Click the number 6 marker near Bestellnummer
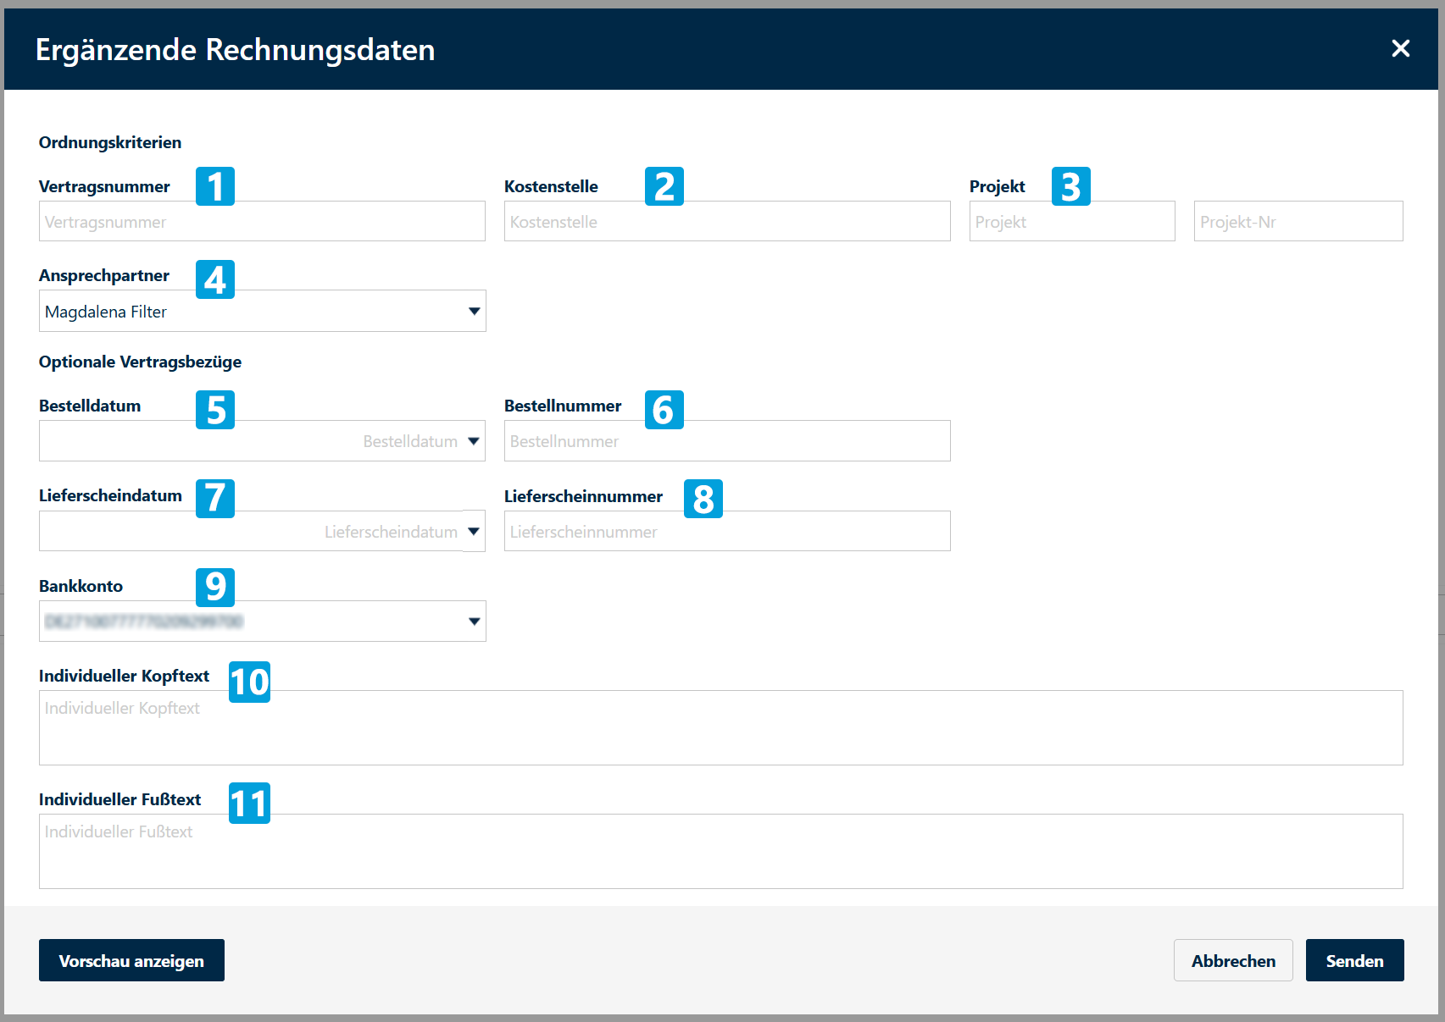This screenshot has width=1445, height=1022. pyautogui.click(x=664, y=410)
